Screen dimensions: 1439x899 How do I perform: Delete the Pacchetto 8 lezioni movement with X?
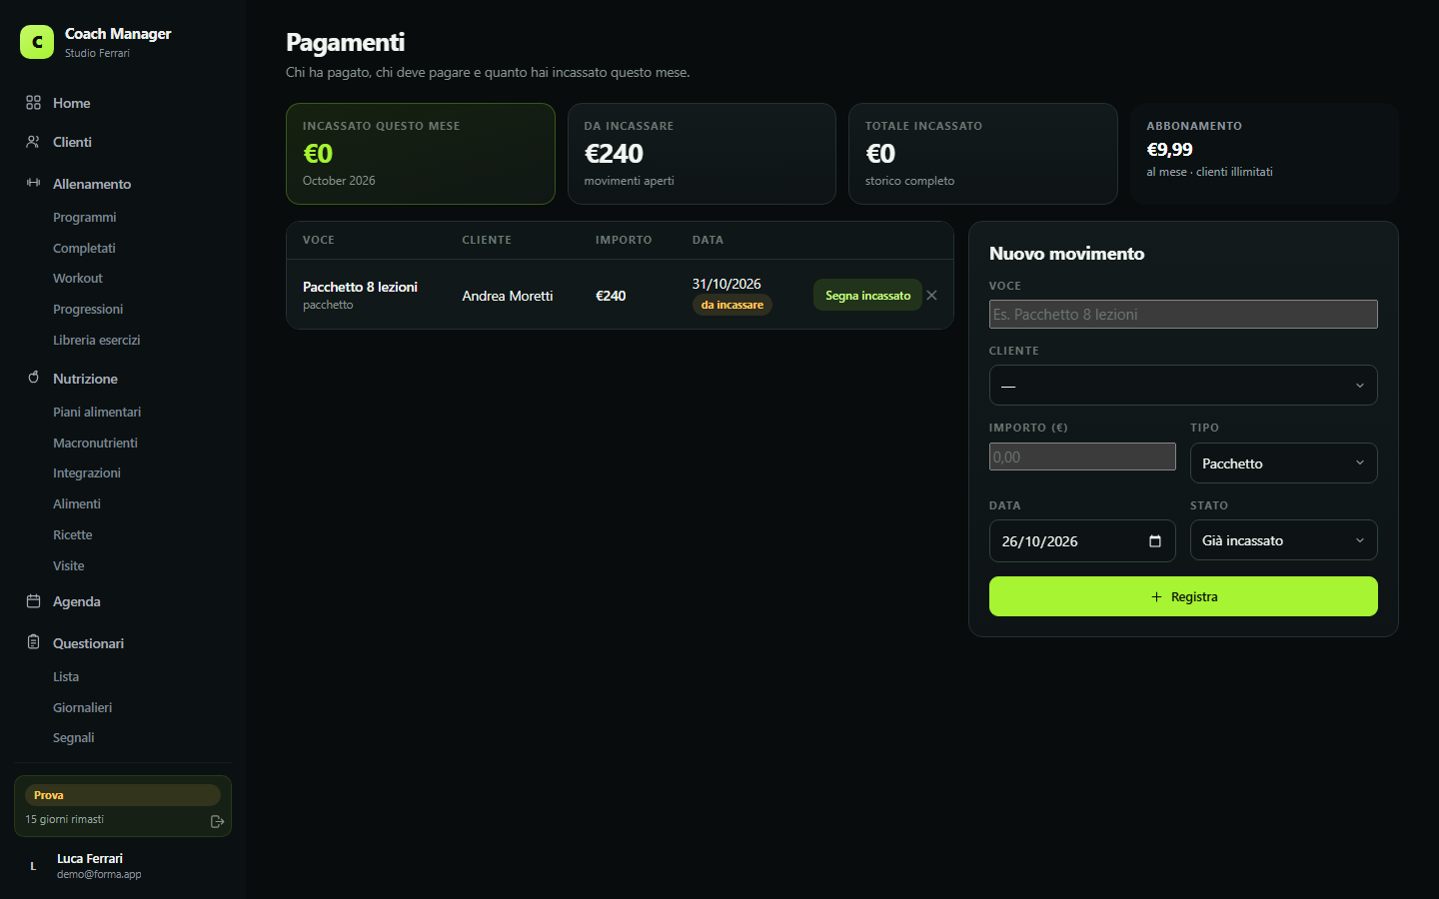931,296
